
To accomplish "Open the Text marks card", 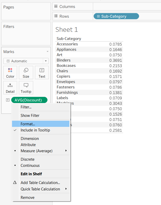I will (x=42, y=73).
